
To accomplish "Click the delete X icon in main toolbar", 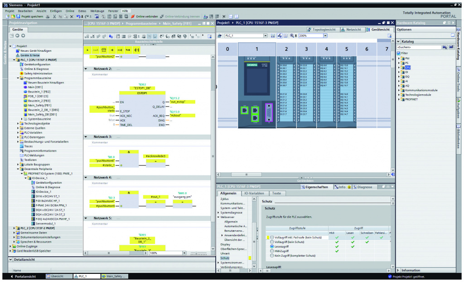I will tap(71, 17).
